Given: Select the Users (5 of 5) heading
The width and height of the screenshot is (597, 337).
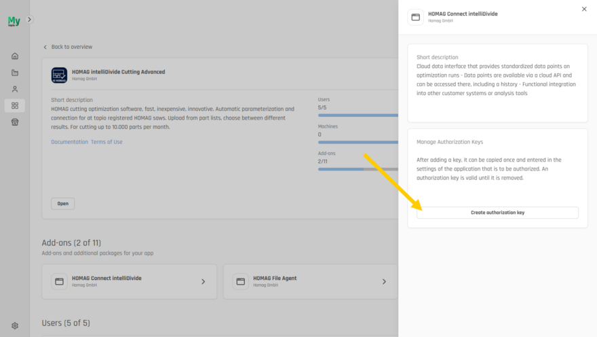Looking at the screenshot, I should (x=66, y=323).
